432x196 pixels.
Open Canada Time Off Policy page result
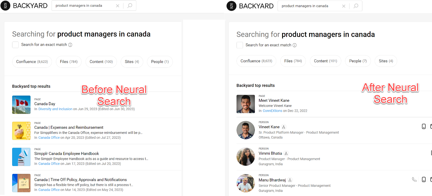pos(80,180)
